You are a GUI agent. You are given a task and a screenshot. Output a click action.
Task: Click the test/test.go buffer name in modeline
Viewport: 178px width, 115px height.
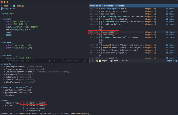tap(18, 61)
